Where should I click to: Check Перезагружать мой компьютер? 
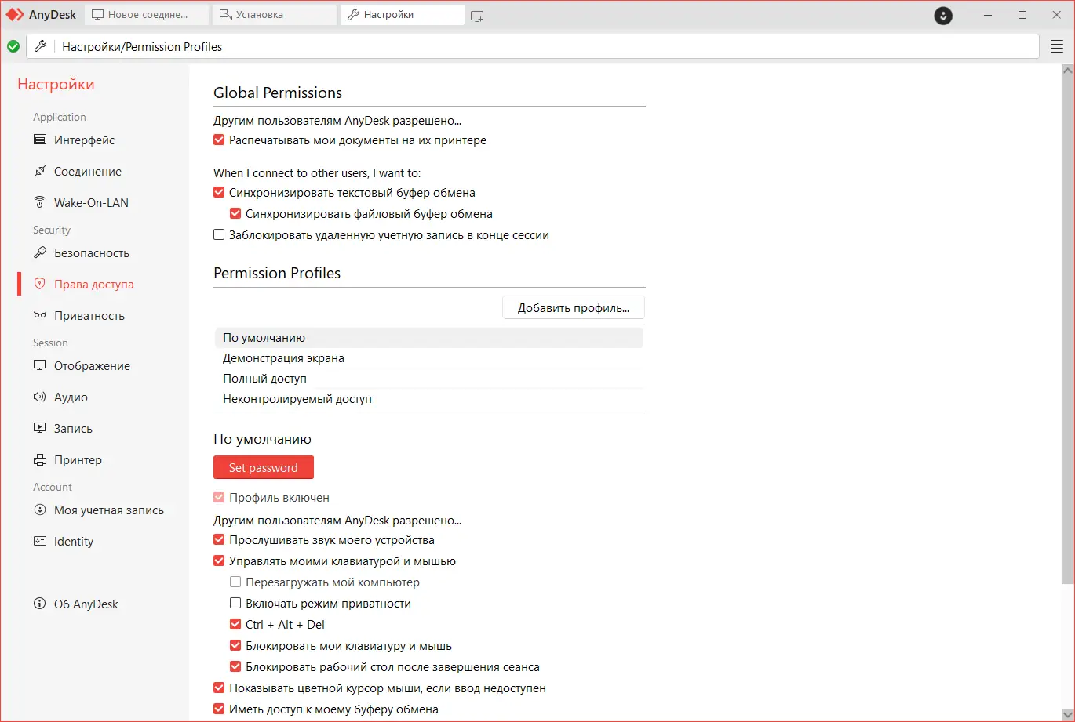pyautogui.click(x=235, y=582)
